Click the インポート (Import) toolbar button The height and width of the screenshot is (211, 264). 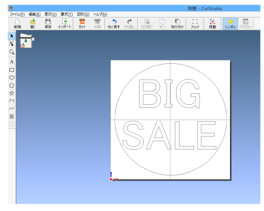click(x=65, y=24)
